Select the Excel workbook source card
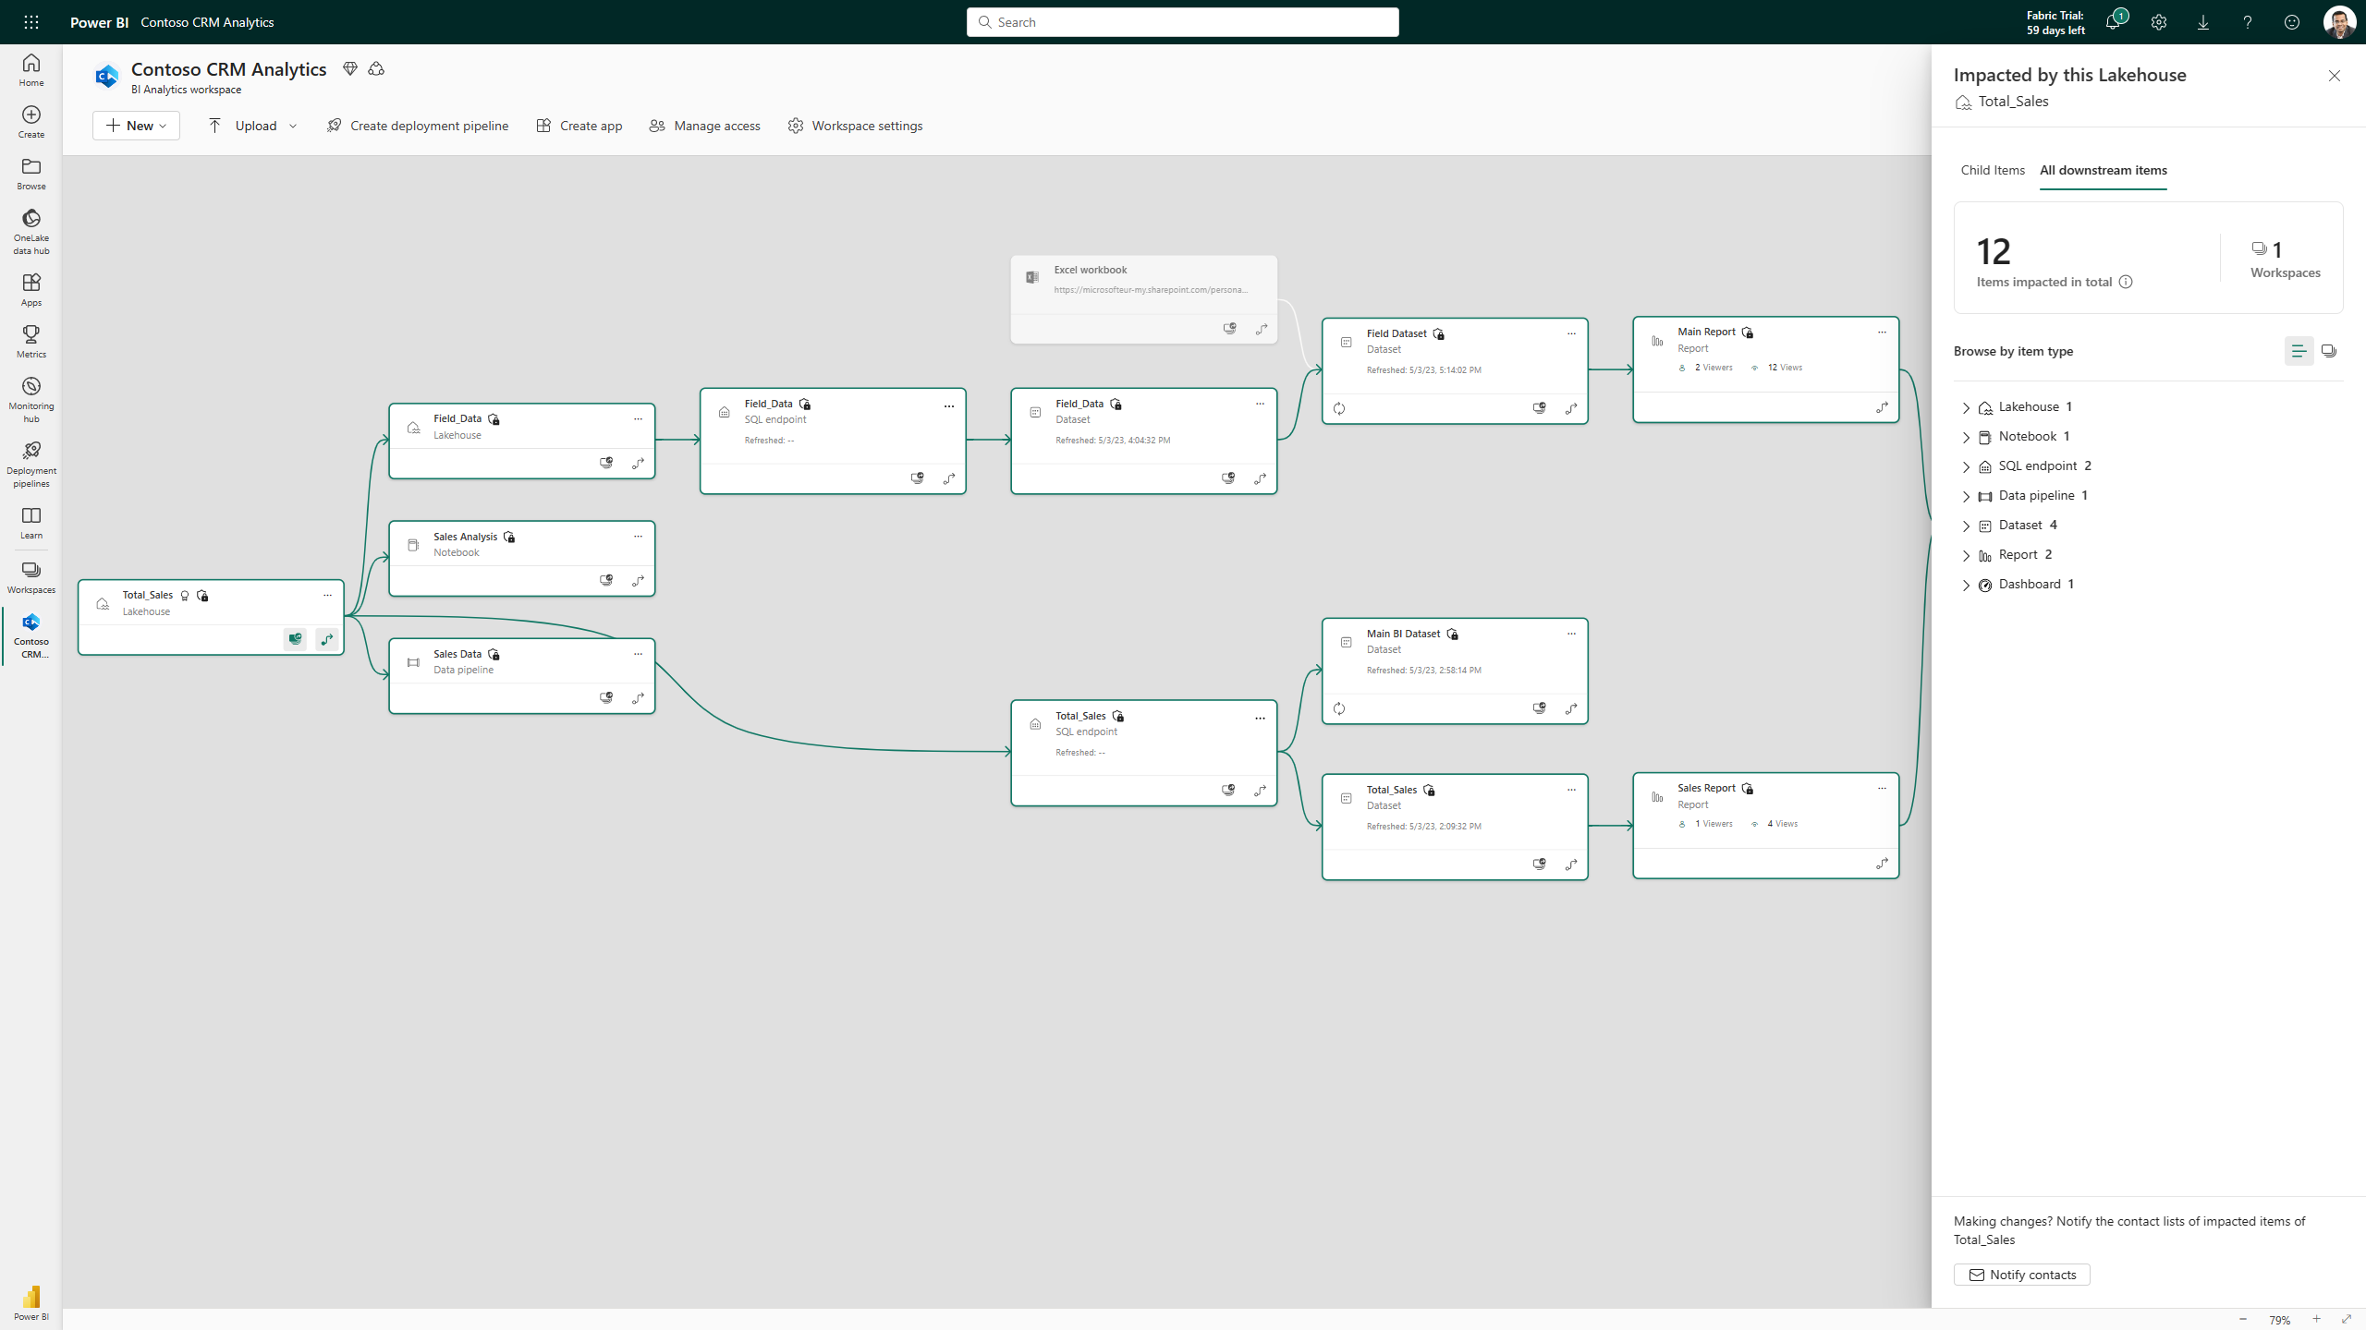 pyautogui.click(x=1144, y=299)
